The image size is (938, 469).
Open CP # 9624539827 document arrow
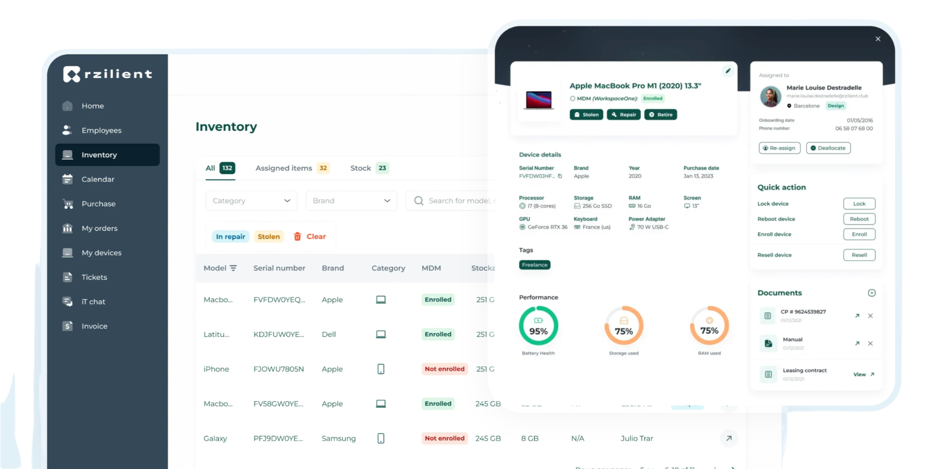pyautogui.click(x=857, y=316)
